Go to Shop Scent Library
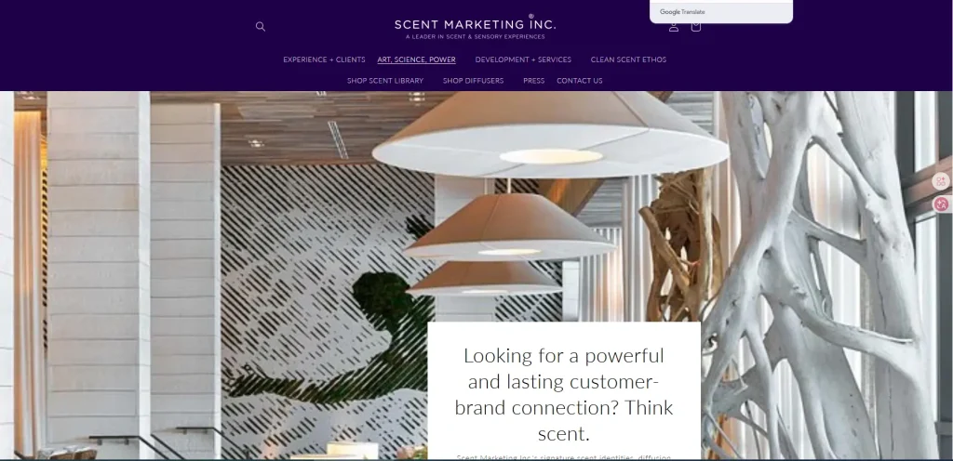The width and height of the screenshot is (953, 461). pyautogui.click(x=385, y=81)
